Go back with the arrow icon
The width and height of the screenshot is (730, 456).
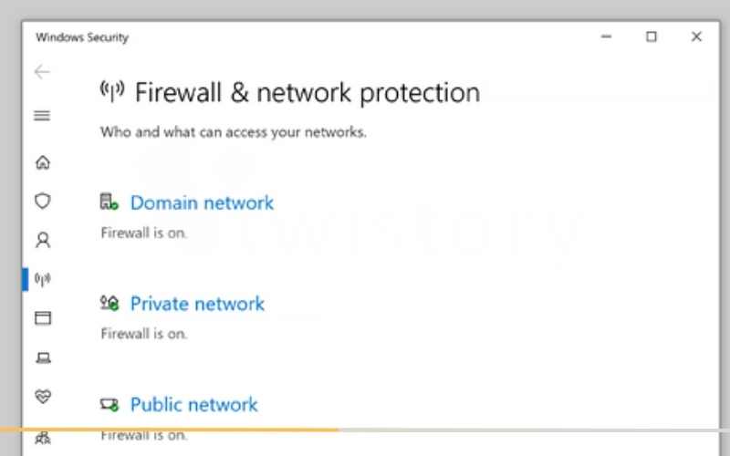42,72
